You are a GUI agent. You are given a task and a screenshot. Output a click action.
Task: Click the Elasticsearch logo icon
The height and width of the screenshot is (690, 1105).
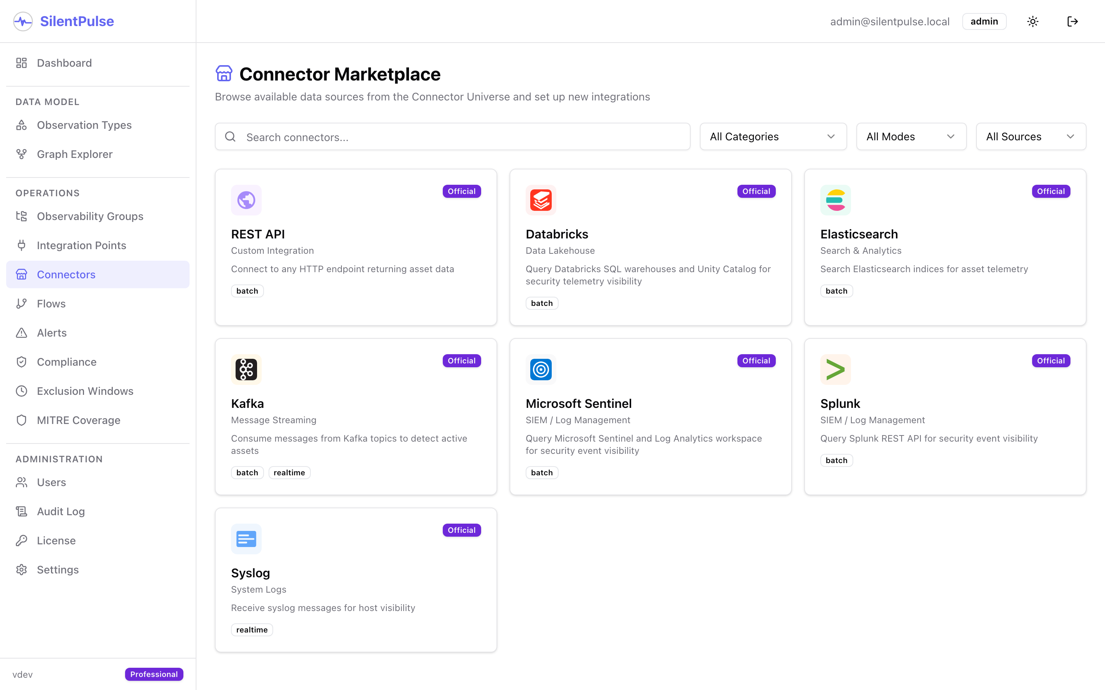835,200
